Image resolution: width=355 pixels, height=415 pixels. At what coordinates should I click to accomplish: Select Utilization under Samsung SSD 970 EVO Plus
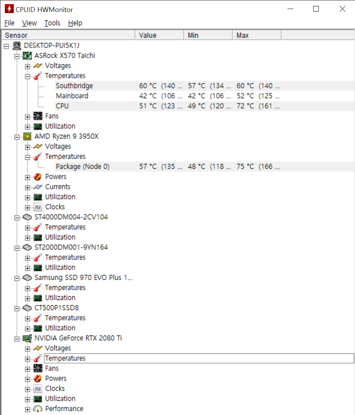point(60,298)
